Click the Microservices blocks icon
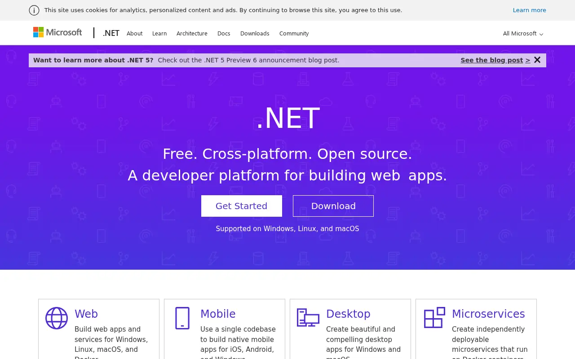 pyautogui.click(x=434, y=318)
